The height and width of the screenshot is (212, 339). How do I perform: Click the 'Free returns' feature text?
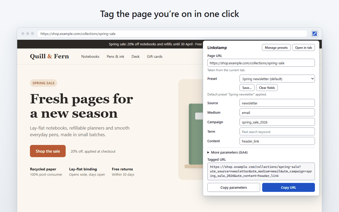[122, 169]
